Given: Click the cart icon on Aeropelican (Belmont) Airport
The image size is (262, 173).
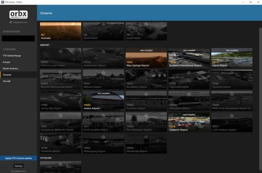Looking at the screenshot, I should (x=61, y=116).
